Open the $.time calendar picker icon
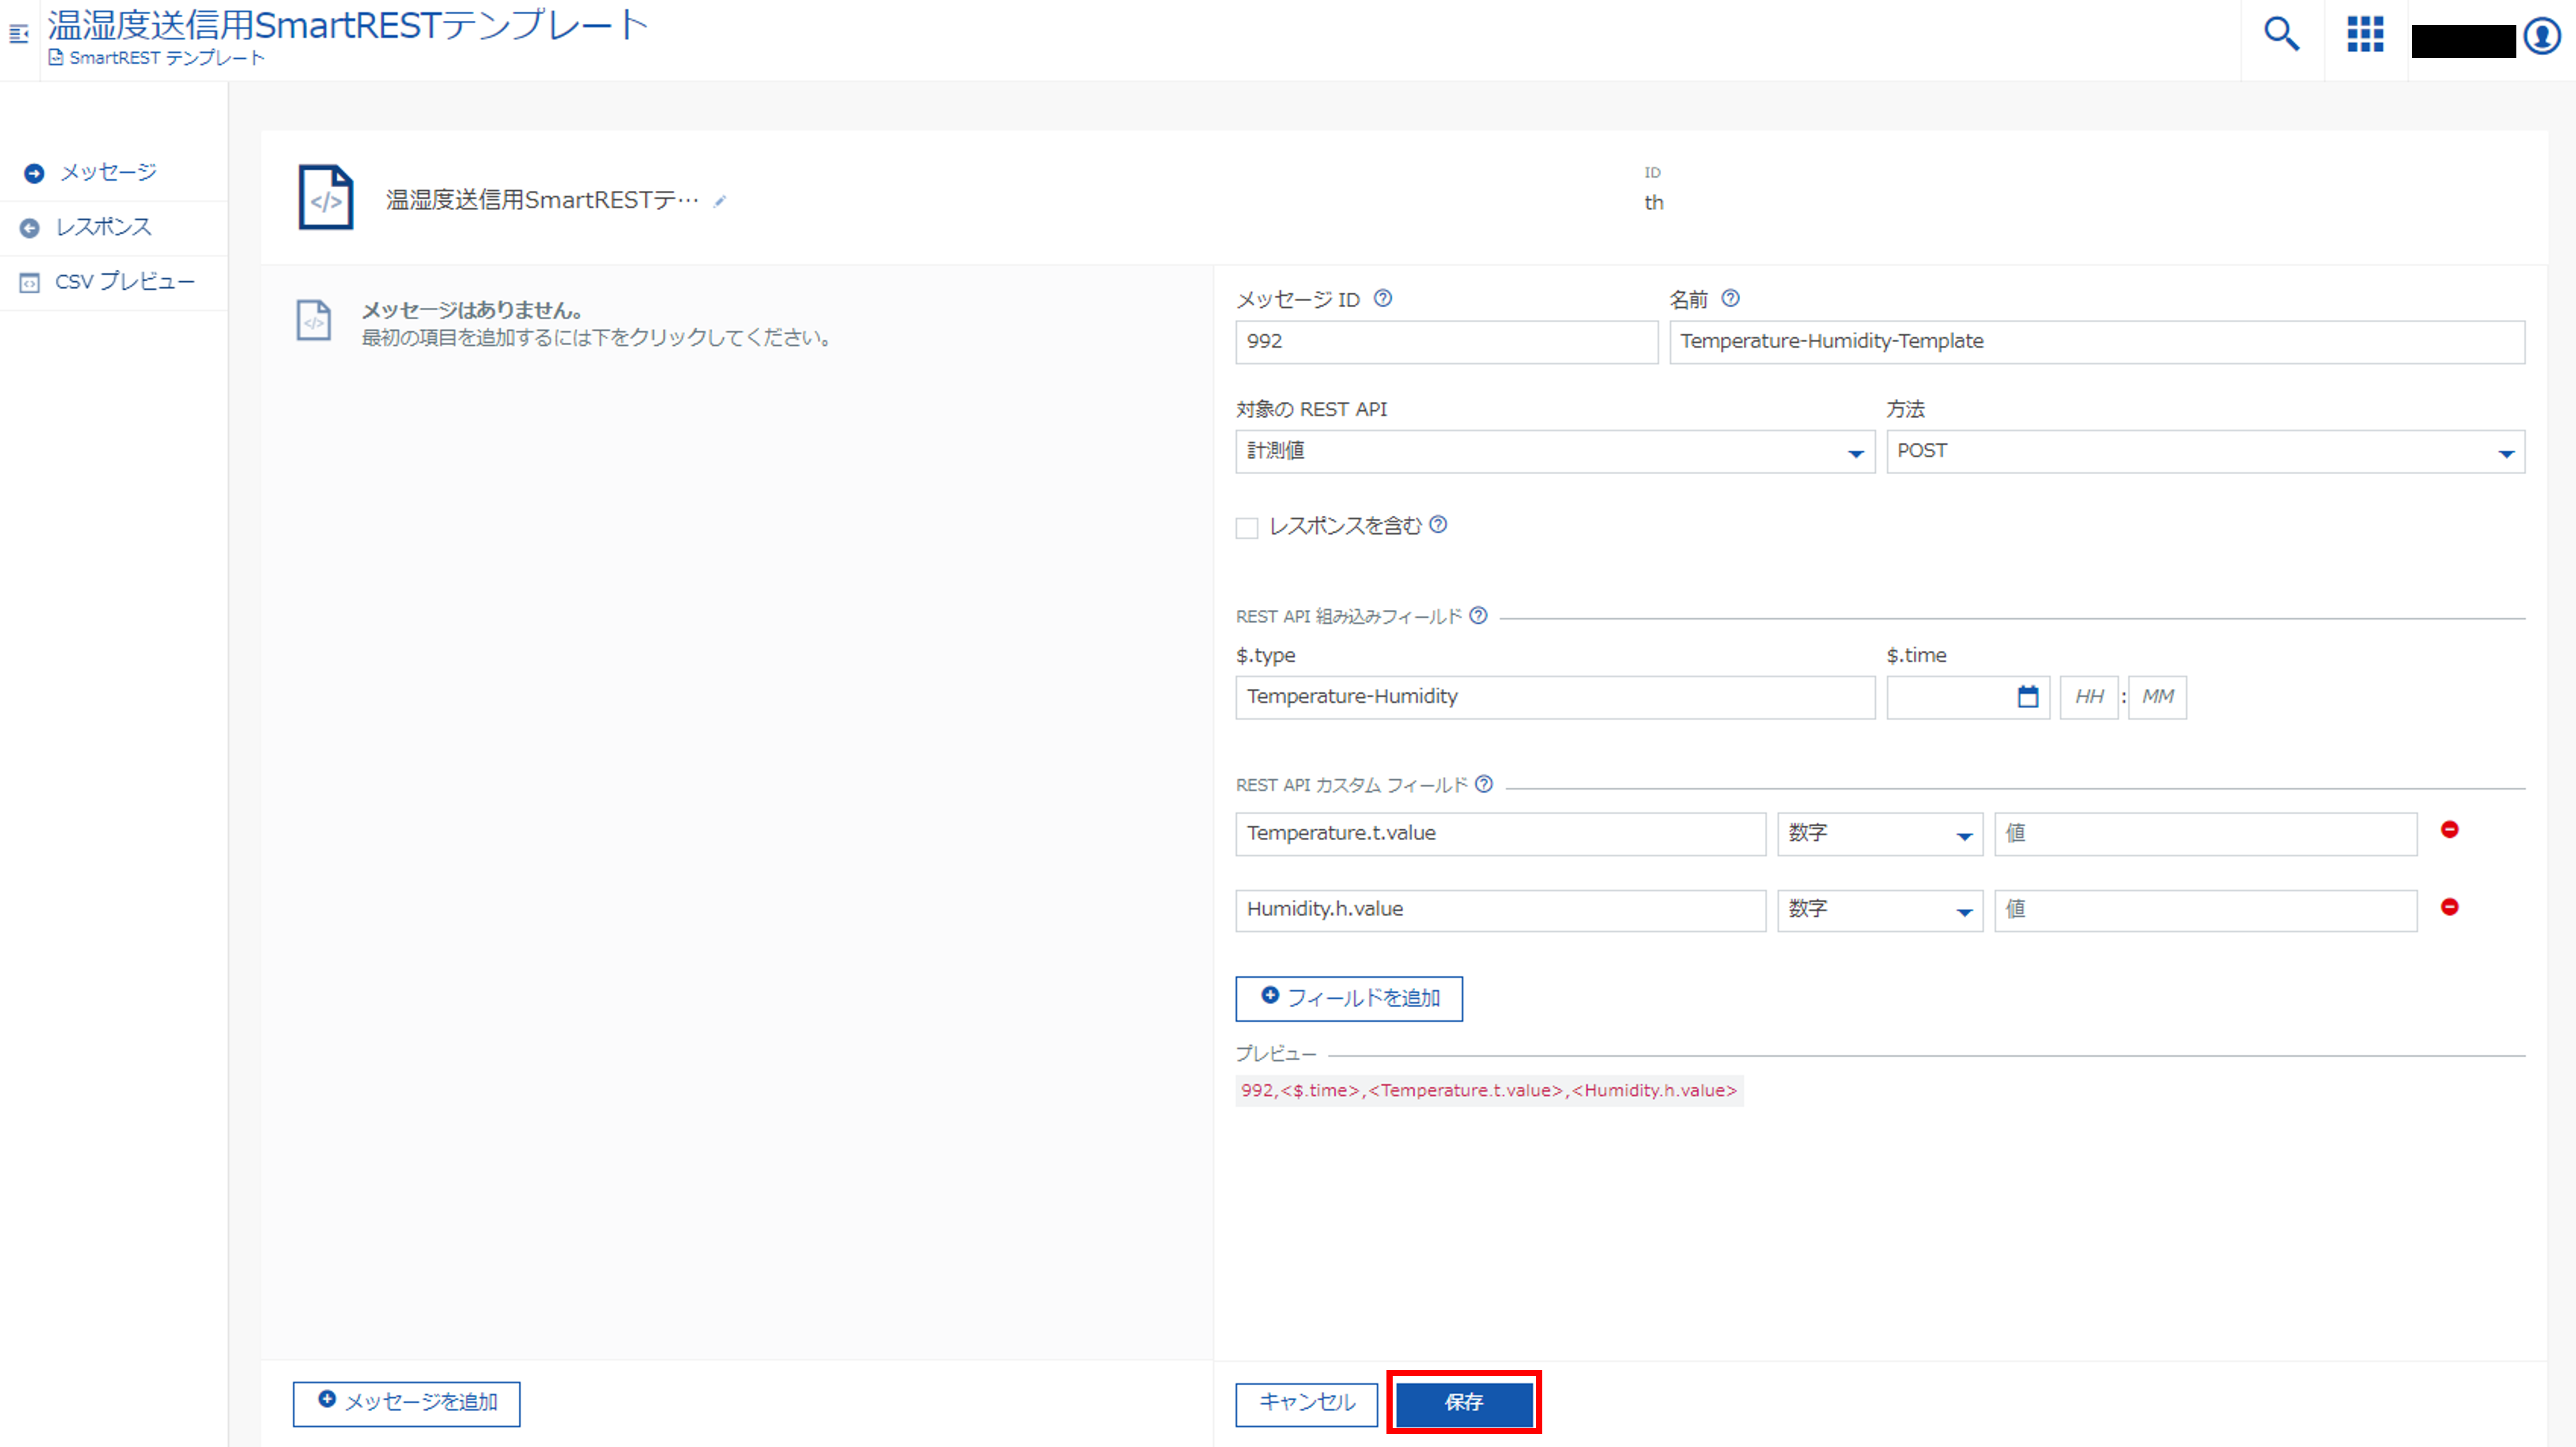The height and width of the screenshot is (1447, 2576). (2027, 697)
